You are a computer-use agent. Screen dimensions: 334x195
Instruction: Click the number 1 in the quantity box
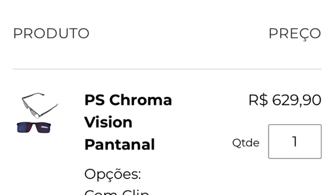(x=294, y=141)
